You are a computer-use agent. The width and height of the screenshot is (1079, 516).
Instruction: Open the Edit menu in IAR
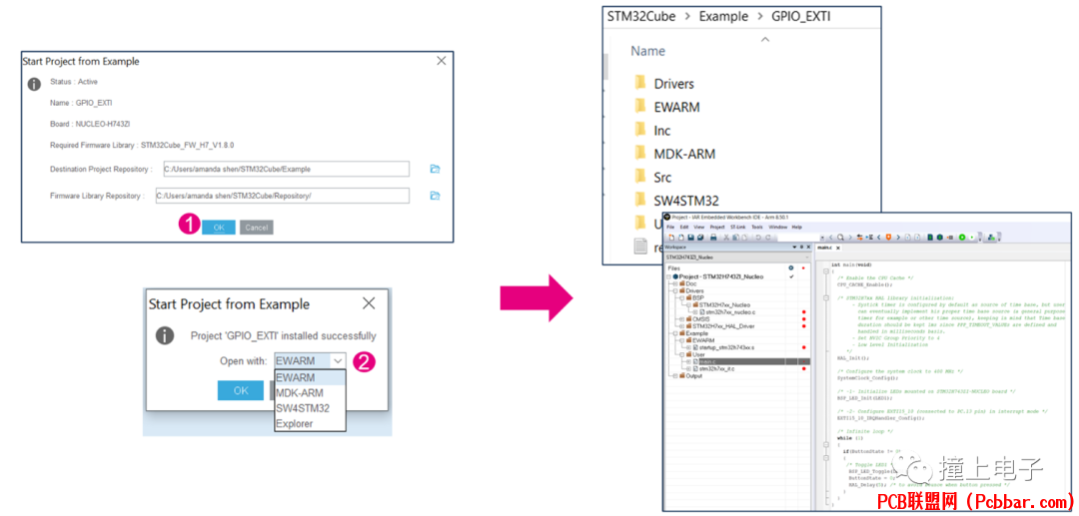[x=684, y=227]
